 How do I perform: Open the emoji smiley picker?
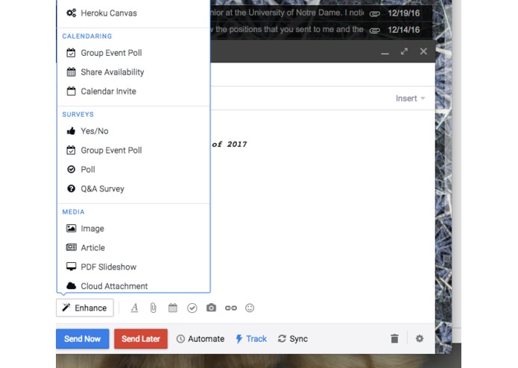pos(250,308)
